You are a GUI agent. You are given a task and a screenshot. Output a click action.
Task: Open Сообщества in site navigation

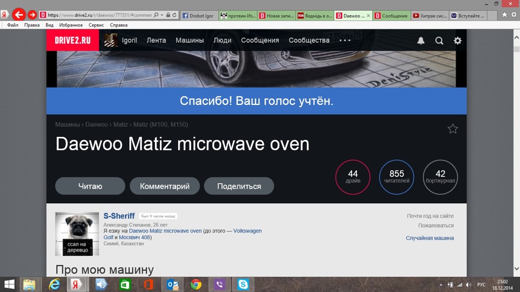pos(309,40)
